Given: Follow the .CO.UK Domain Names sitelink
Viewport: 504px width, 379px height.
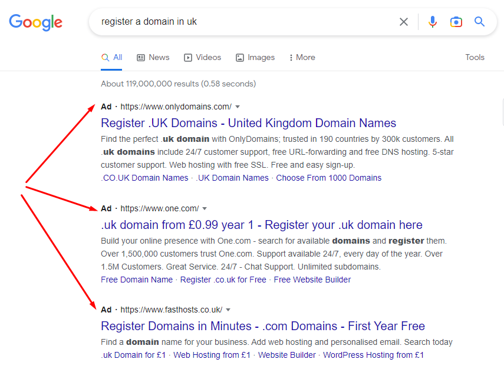Looking at the screenshot, I should pyautogui.click(x=144, y=178).
